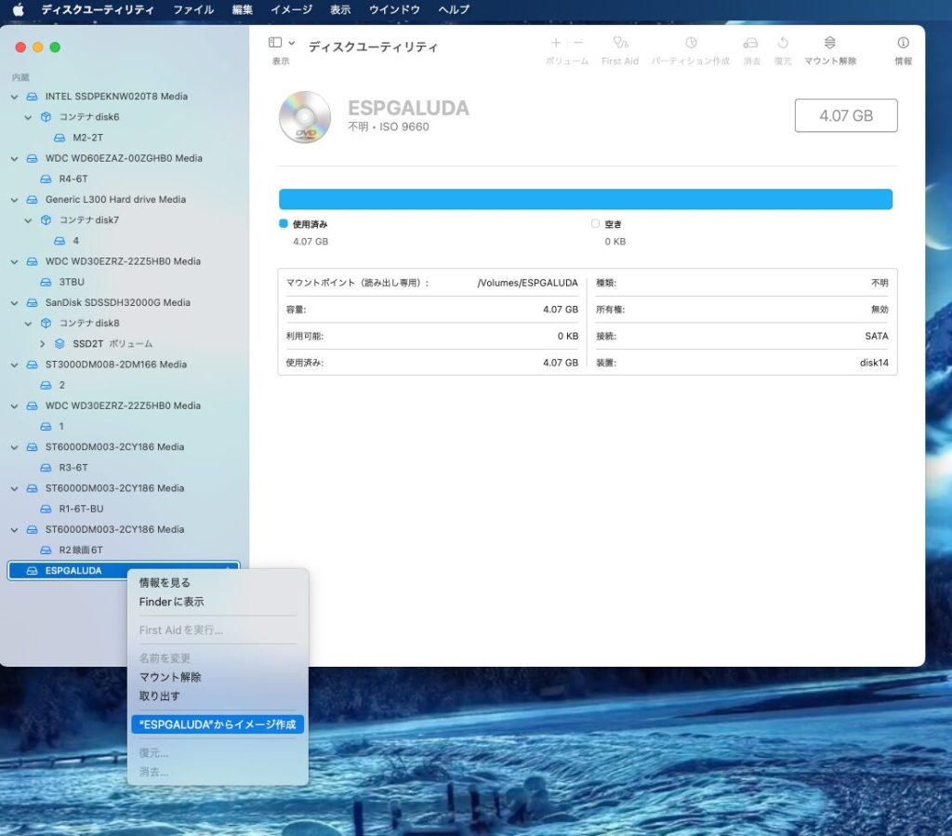The image size is (952, 836).
Task: Select the R4-6T volume in sidebar
Action: 73,179
